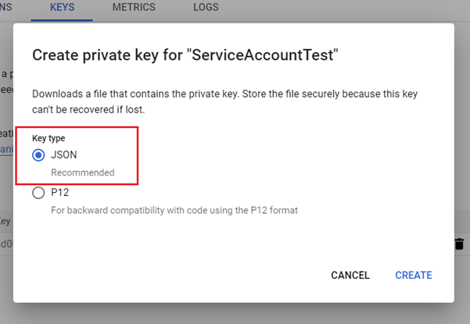Click the partially hidden blue link behind dialog

(x=6, y=150)
